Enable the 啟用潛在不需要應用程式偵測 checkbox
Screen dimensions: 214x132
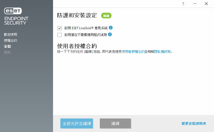[60, 35]
